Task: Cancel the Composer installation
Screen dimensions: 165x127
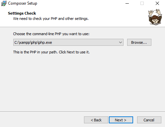Action: pos(149,120)
